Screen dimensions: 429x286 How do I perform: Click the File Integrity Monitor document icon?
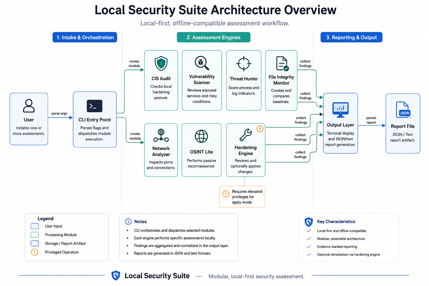282,64
